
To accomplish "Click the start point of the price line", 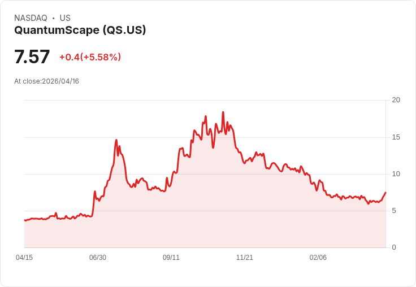I will point(25,220).
